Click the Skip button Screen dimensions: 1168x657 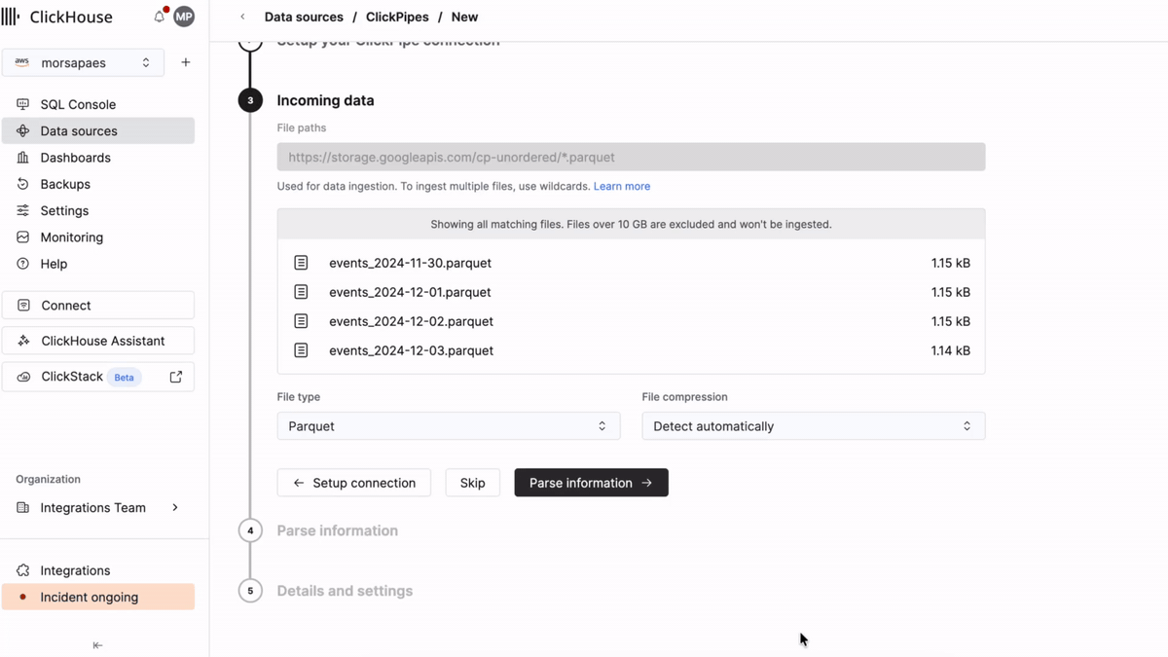click(x=472, y=483)
